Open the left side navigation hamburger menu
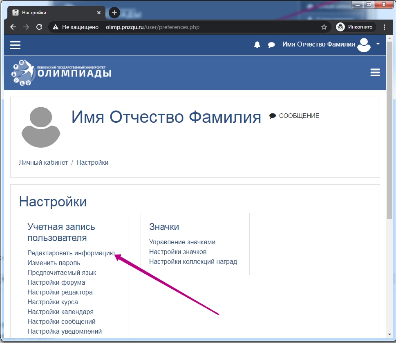The image size is (396, 343). (x=16, y=45)
